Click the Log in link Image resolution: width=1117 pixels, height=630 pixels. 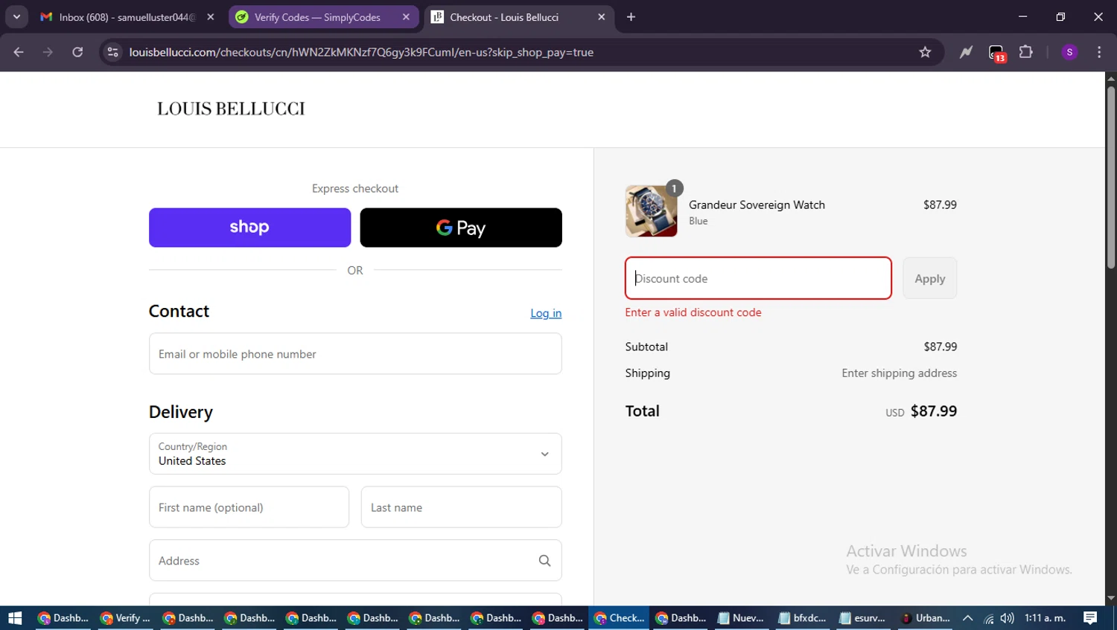click(x=546, y=313)
